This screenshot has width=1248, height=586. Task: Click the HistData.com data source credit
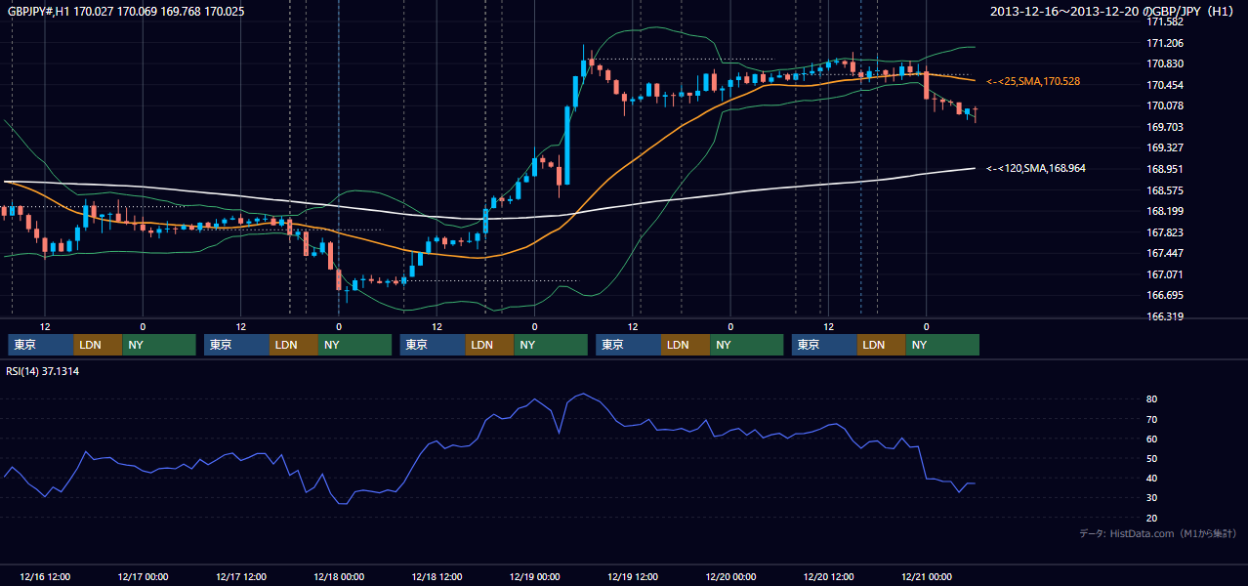click(1158, 533)
